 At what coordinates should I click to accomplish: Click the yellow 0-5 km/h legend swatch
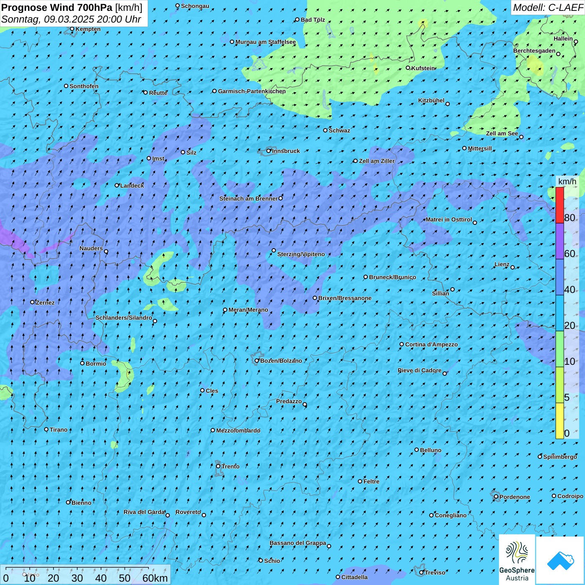point(560,421)
